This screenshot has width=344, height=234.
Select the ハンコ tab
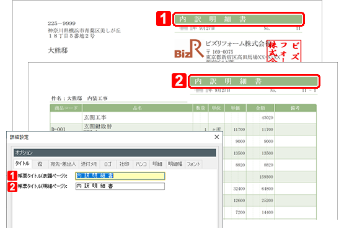click(141, 164)
